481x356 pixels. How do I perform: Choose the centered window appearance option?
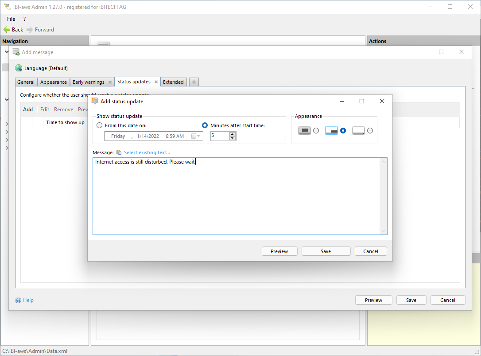click(316, 131)
